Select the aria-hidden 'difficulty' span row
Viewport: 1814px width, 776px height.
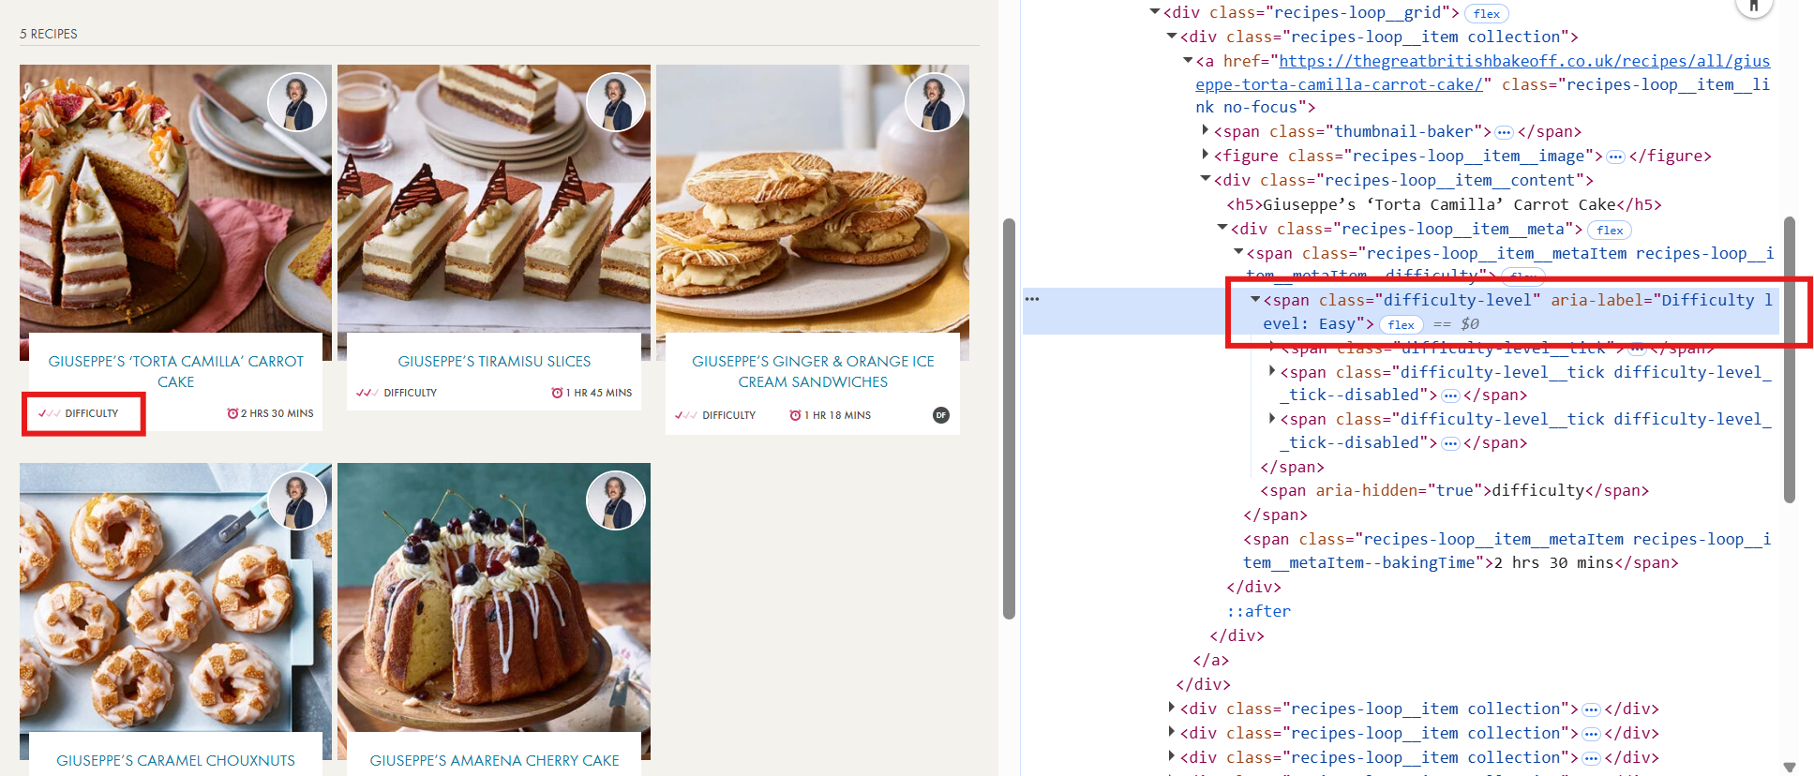1454,490
